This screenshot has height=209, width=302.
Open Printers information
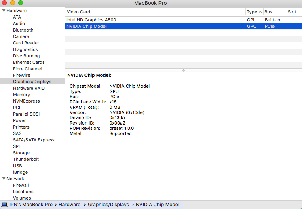(x=21, y=127)
